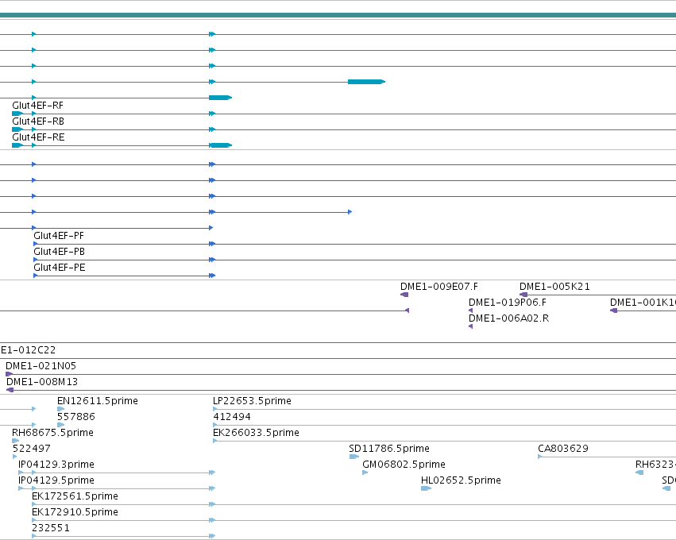Open EST EN12611.5prime label
The height and width of the screenshot is (540, 676).
pyautogui.click(x=98, y=401)
